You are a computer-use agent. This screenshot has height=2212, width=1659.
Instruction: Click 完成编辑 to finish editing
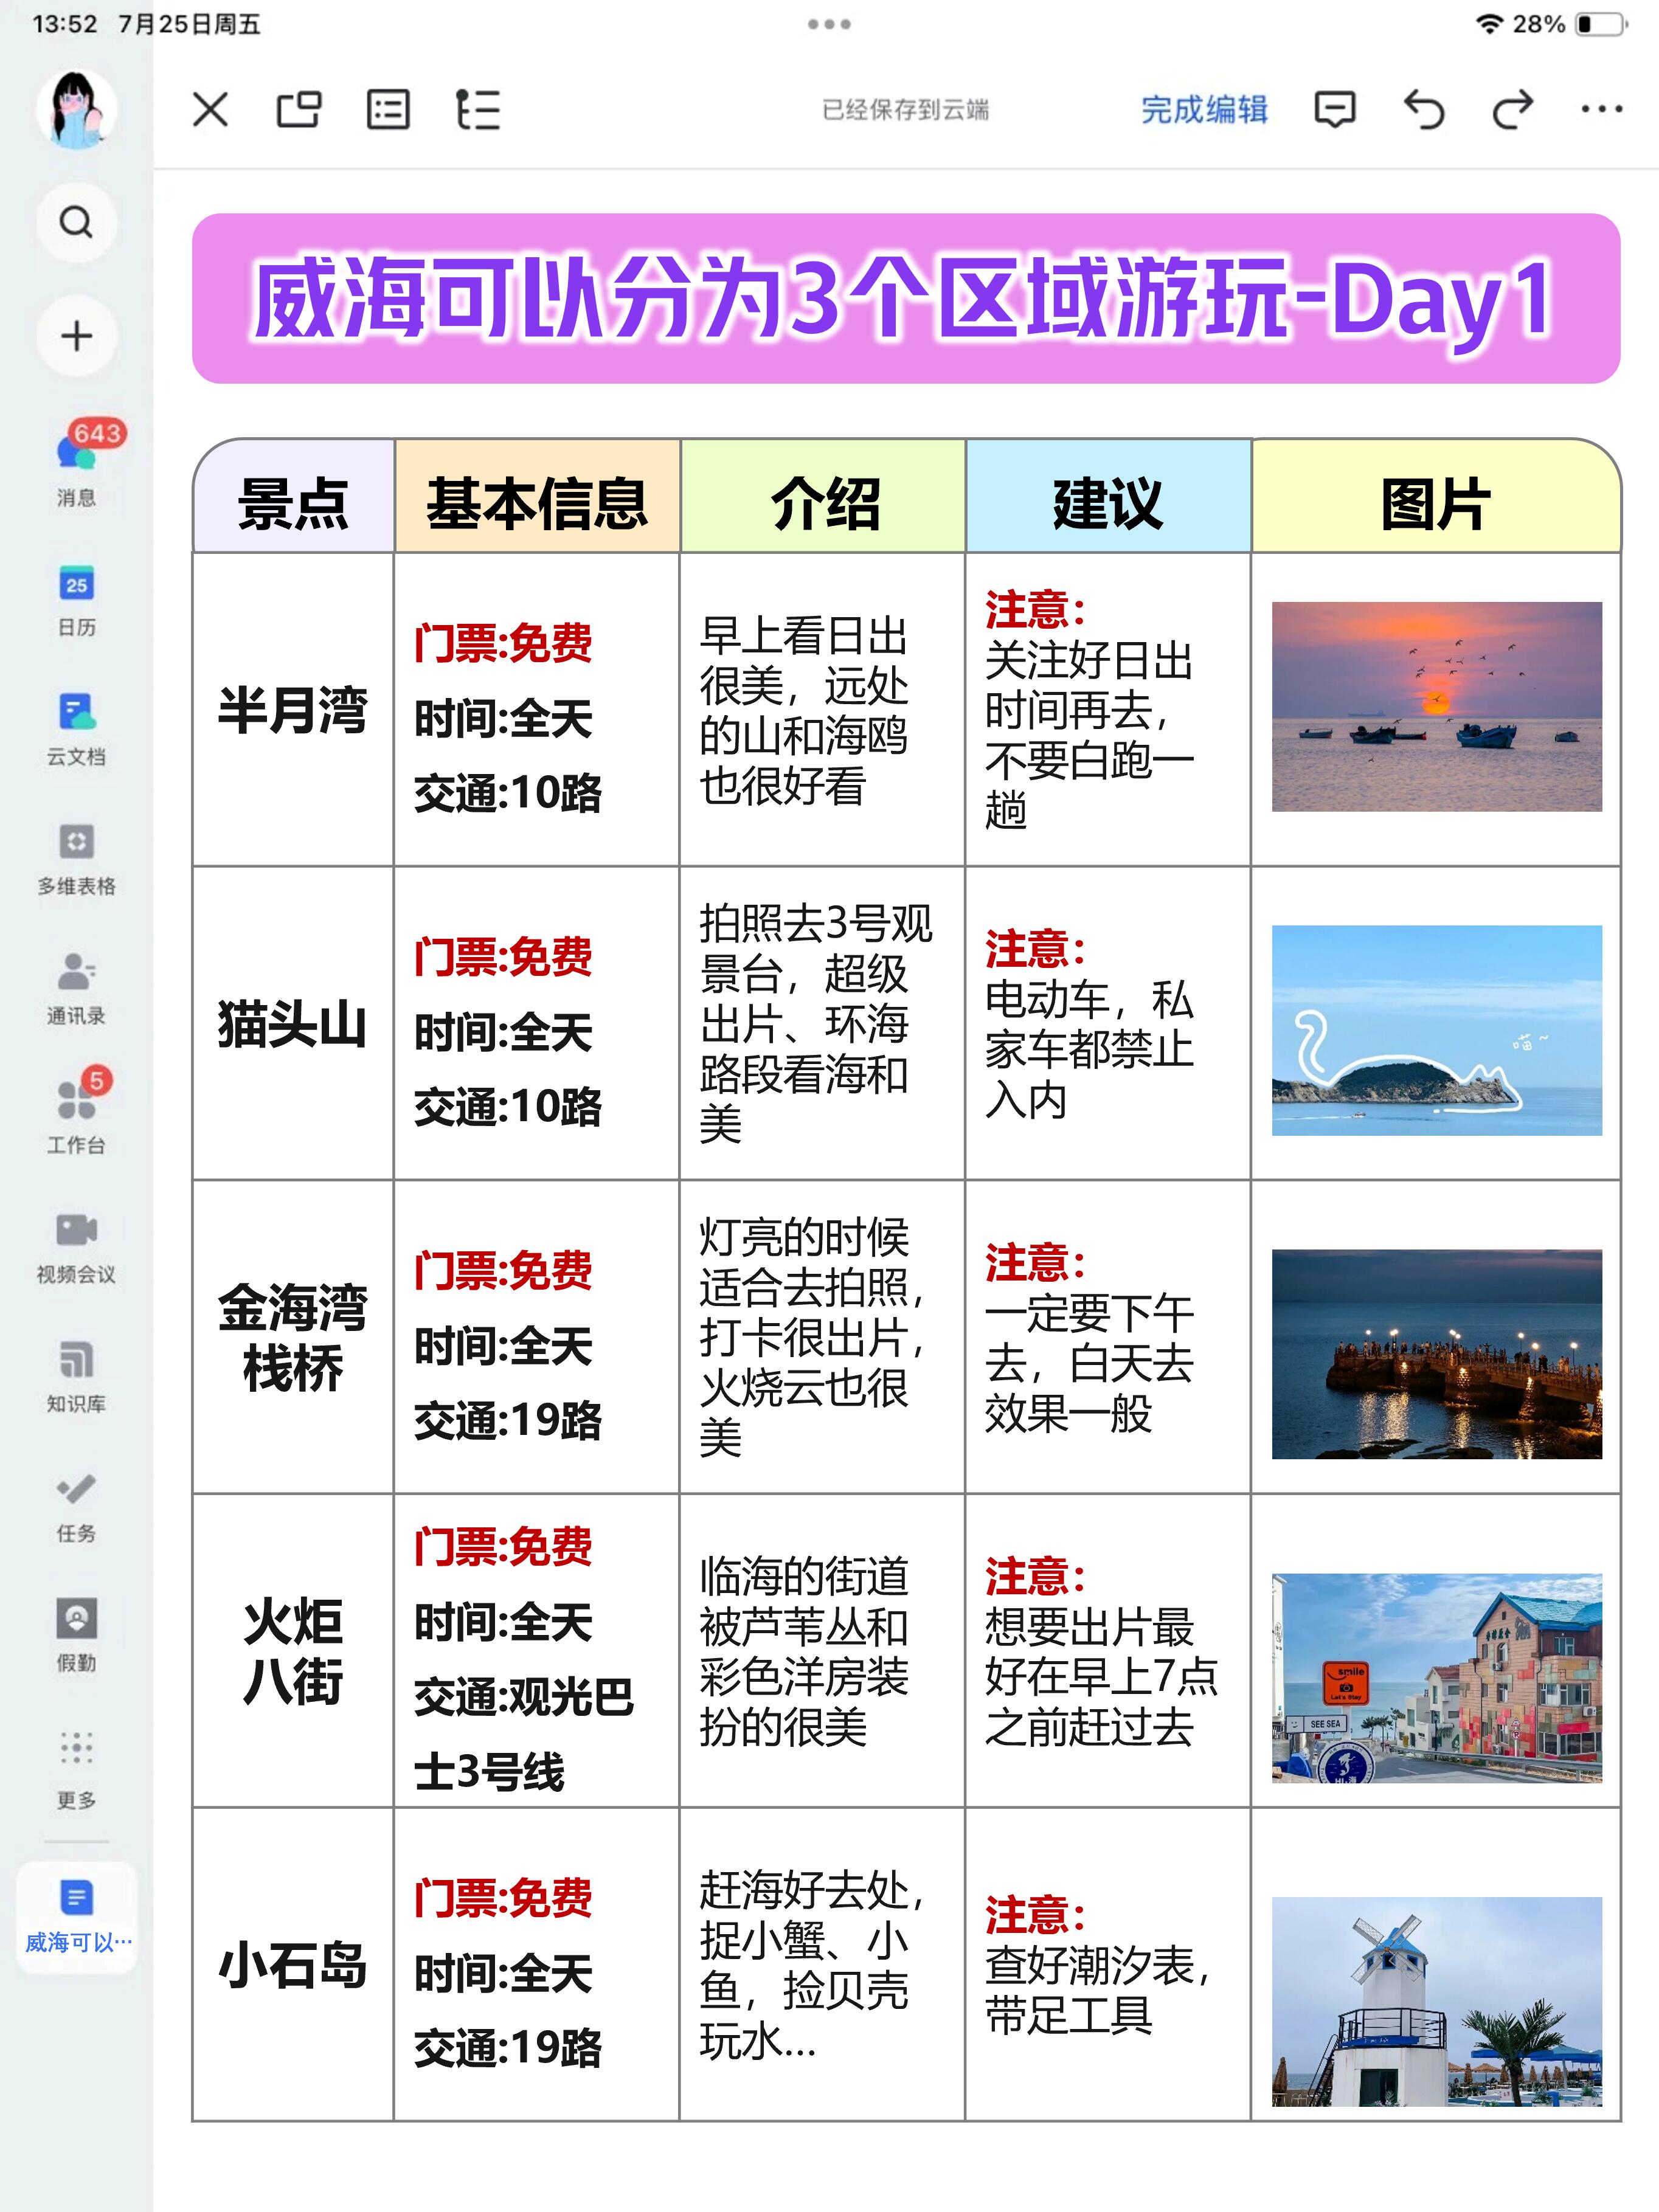click(x=1204, y=109)
